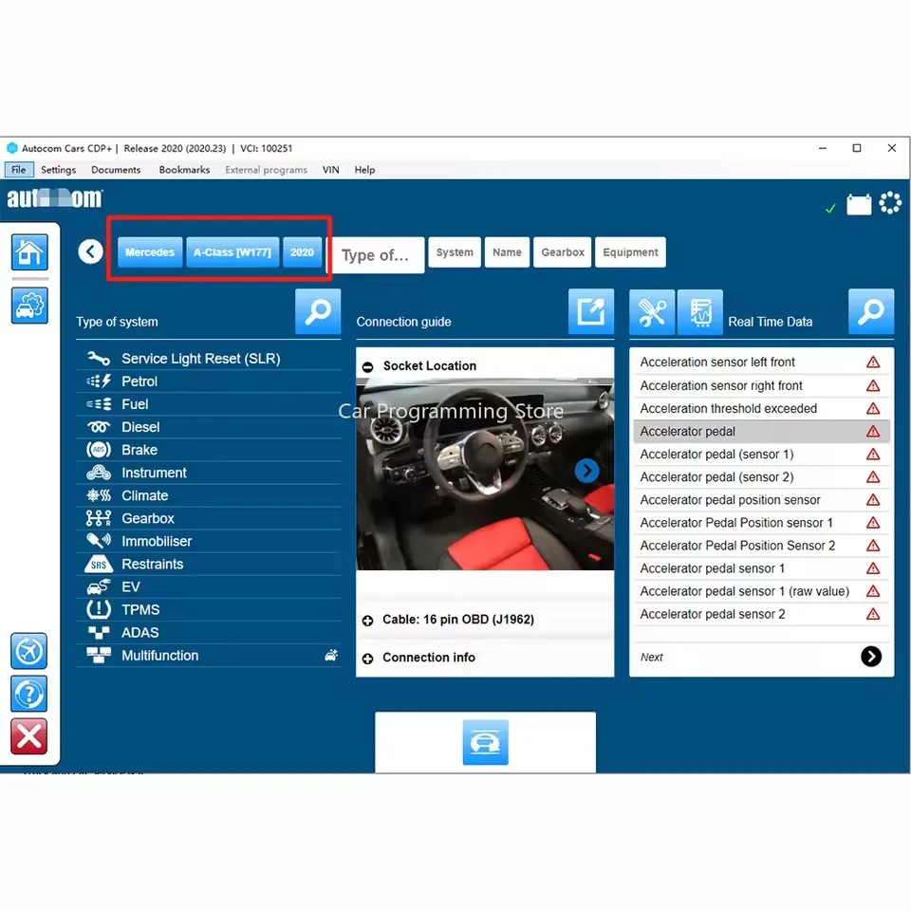This screenshot has height=911, width=911.
Task: Click the search magnifier next to Real Time Data
Action: (x=871, y=311)
